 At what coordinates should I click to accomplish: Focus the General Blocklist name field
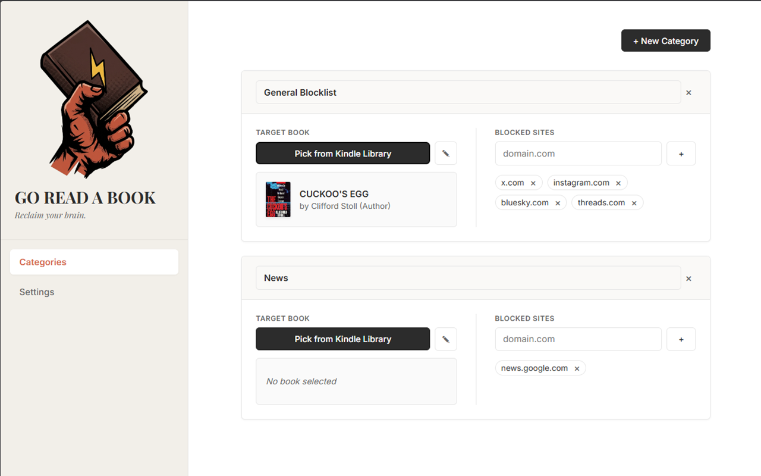(468, 93)
